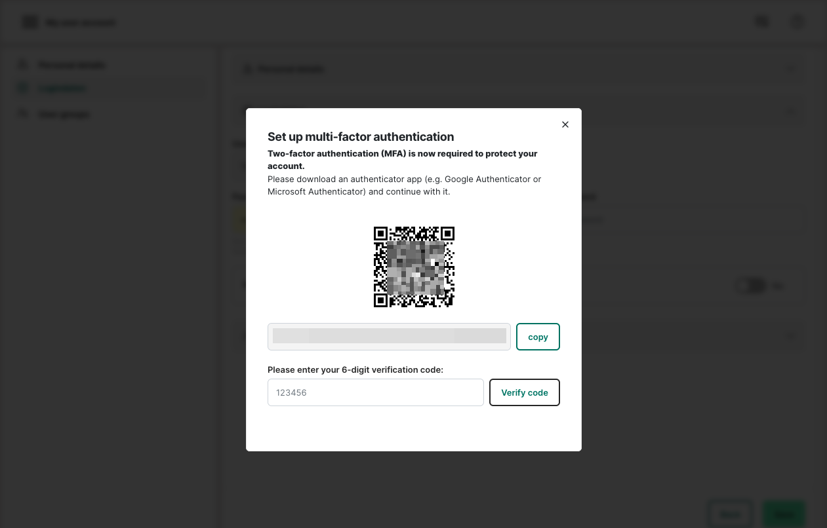Click the green icon of the highlighted sidebar item
The width and height of the screenshot is (827, 528).
[x=23, y=88]
